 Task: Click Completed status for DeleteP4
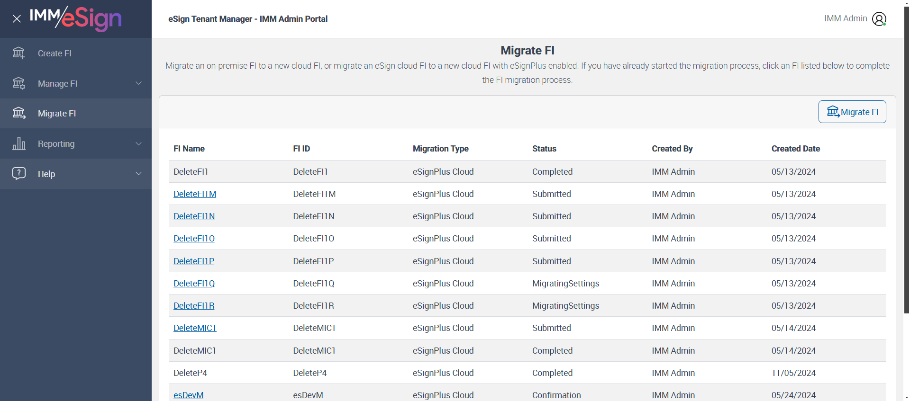(x=552, y=373)
